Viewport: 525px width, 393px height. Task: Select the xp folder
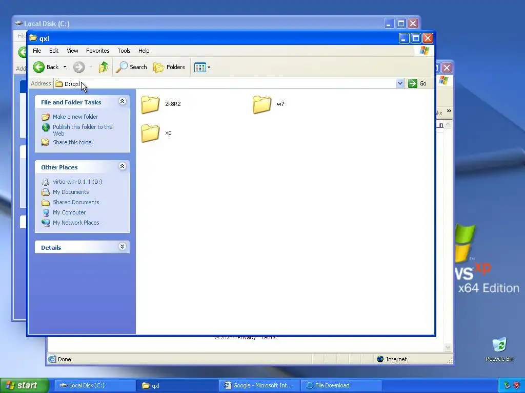coord(156,133)
